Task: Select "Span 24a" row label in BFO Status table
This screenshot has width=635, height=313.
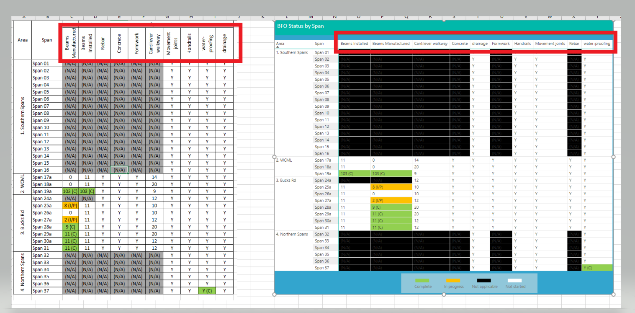Action: click(323, 180)
